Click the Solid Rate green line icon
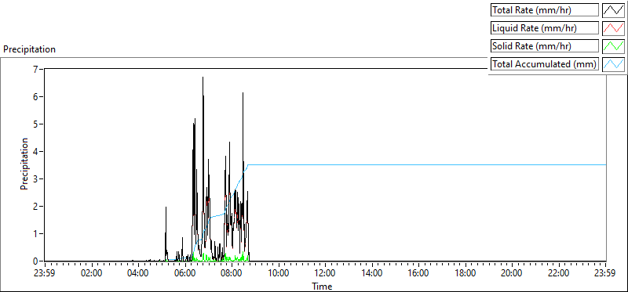Image resolution: width=628 pixels, height=292 pixels. click(613, 46)
